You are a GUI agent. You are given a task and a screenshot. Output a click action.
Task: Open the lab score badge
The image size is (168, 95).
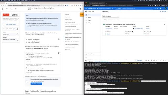(x=82, y=15)
